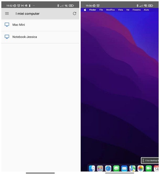Open Photos from the Dock
This screenshot has height=176, width=160.
point(141,168)
